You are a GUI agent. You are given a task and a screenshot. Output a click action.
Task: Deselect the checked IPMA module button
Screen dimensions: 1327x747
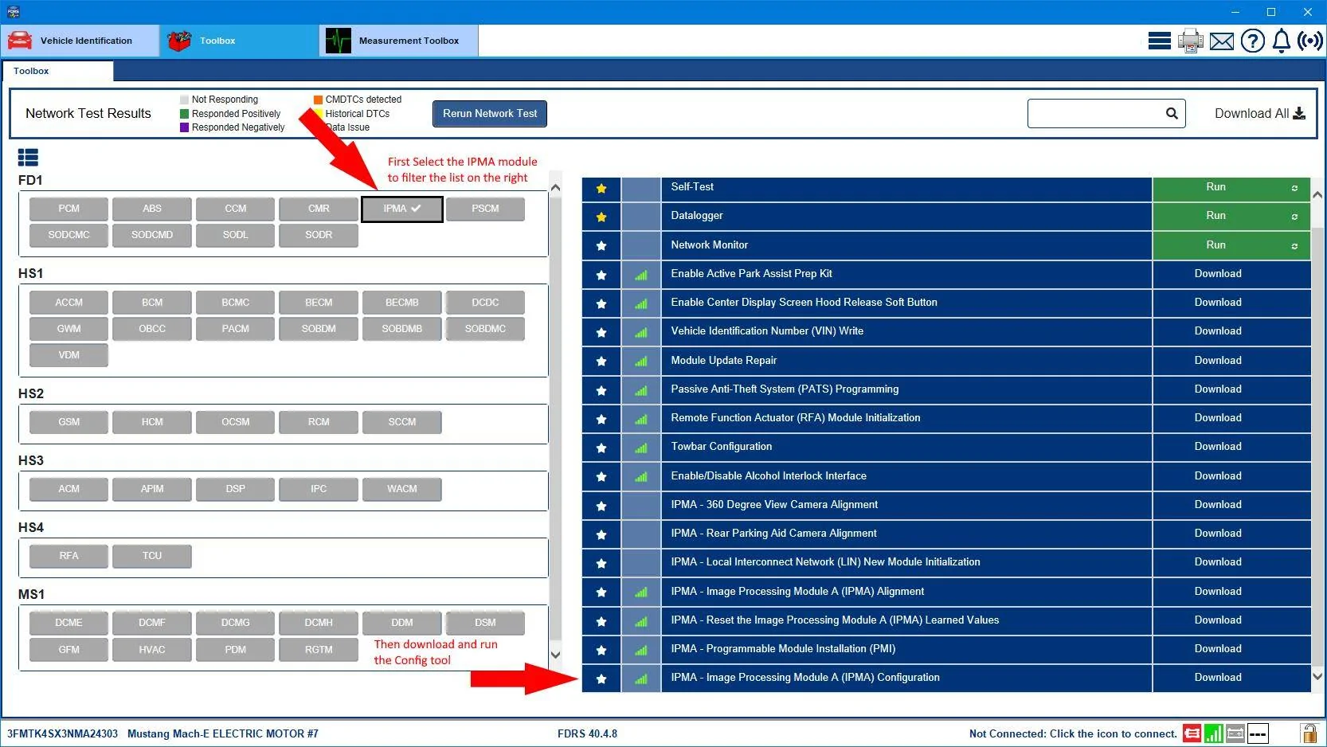click(x=402, y=209)
